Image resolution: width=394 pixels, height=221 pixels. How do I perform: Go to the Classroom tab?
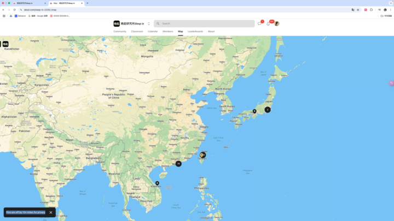click(137, 31)
